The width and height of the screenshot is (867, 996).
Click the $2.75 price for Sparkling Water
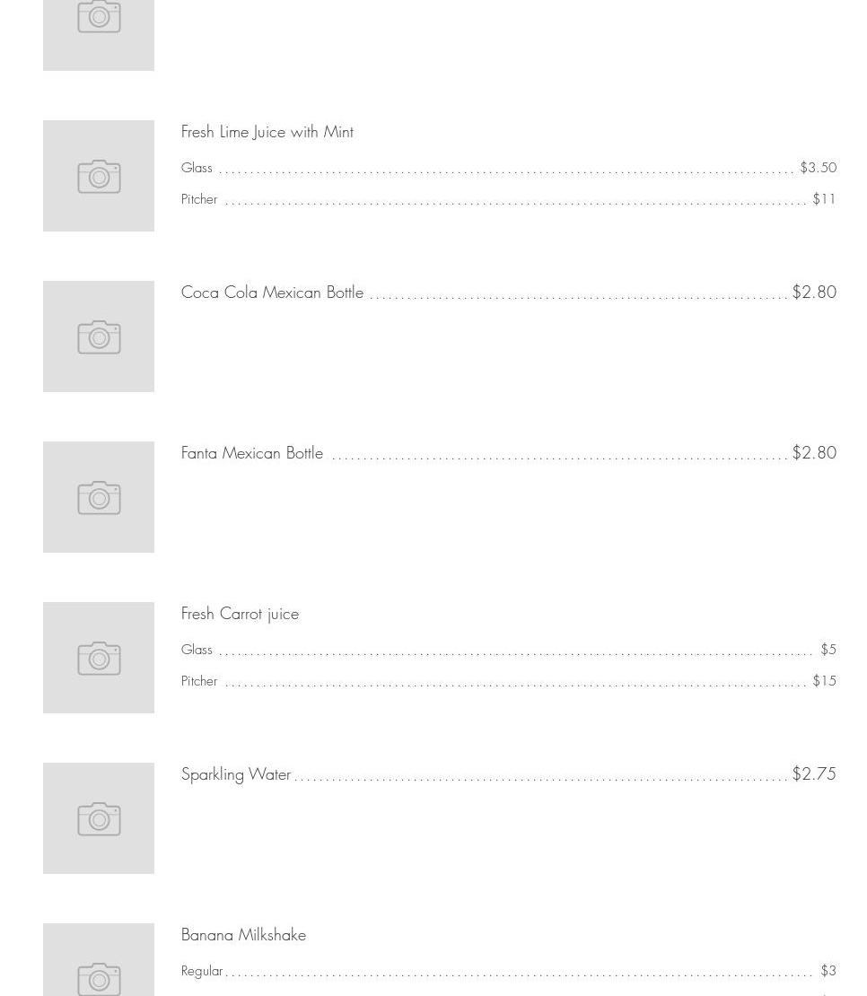[x=813, y=773]
